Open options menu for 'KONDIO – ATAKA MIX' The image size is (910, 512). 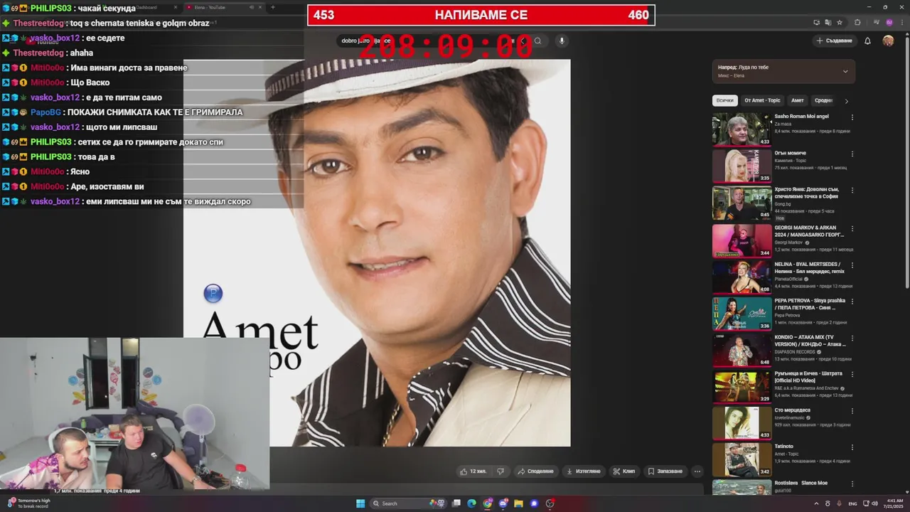(852, 338)
